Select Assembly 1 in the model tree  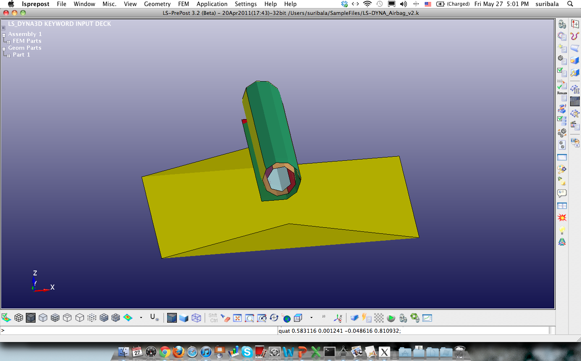point(25,34)
